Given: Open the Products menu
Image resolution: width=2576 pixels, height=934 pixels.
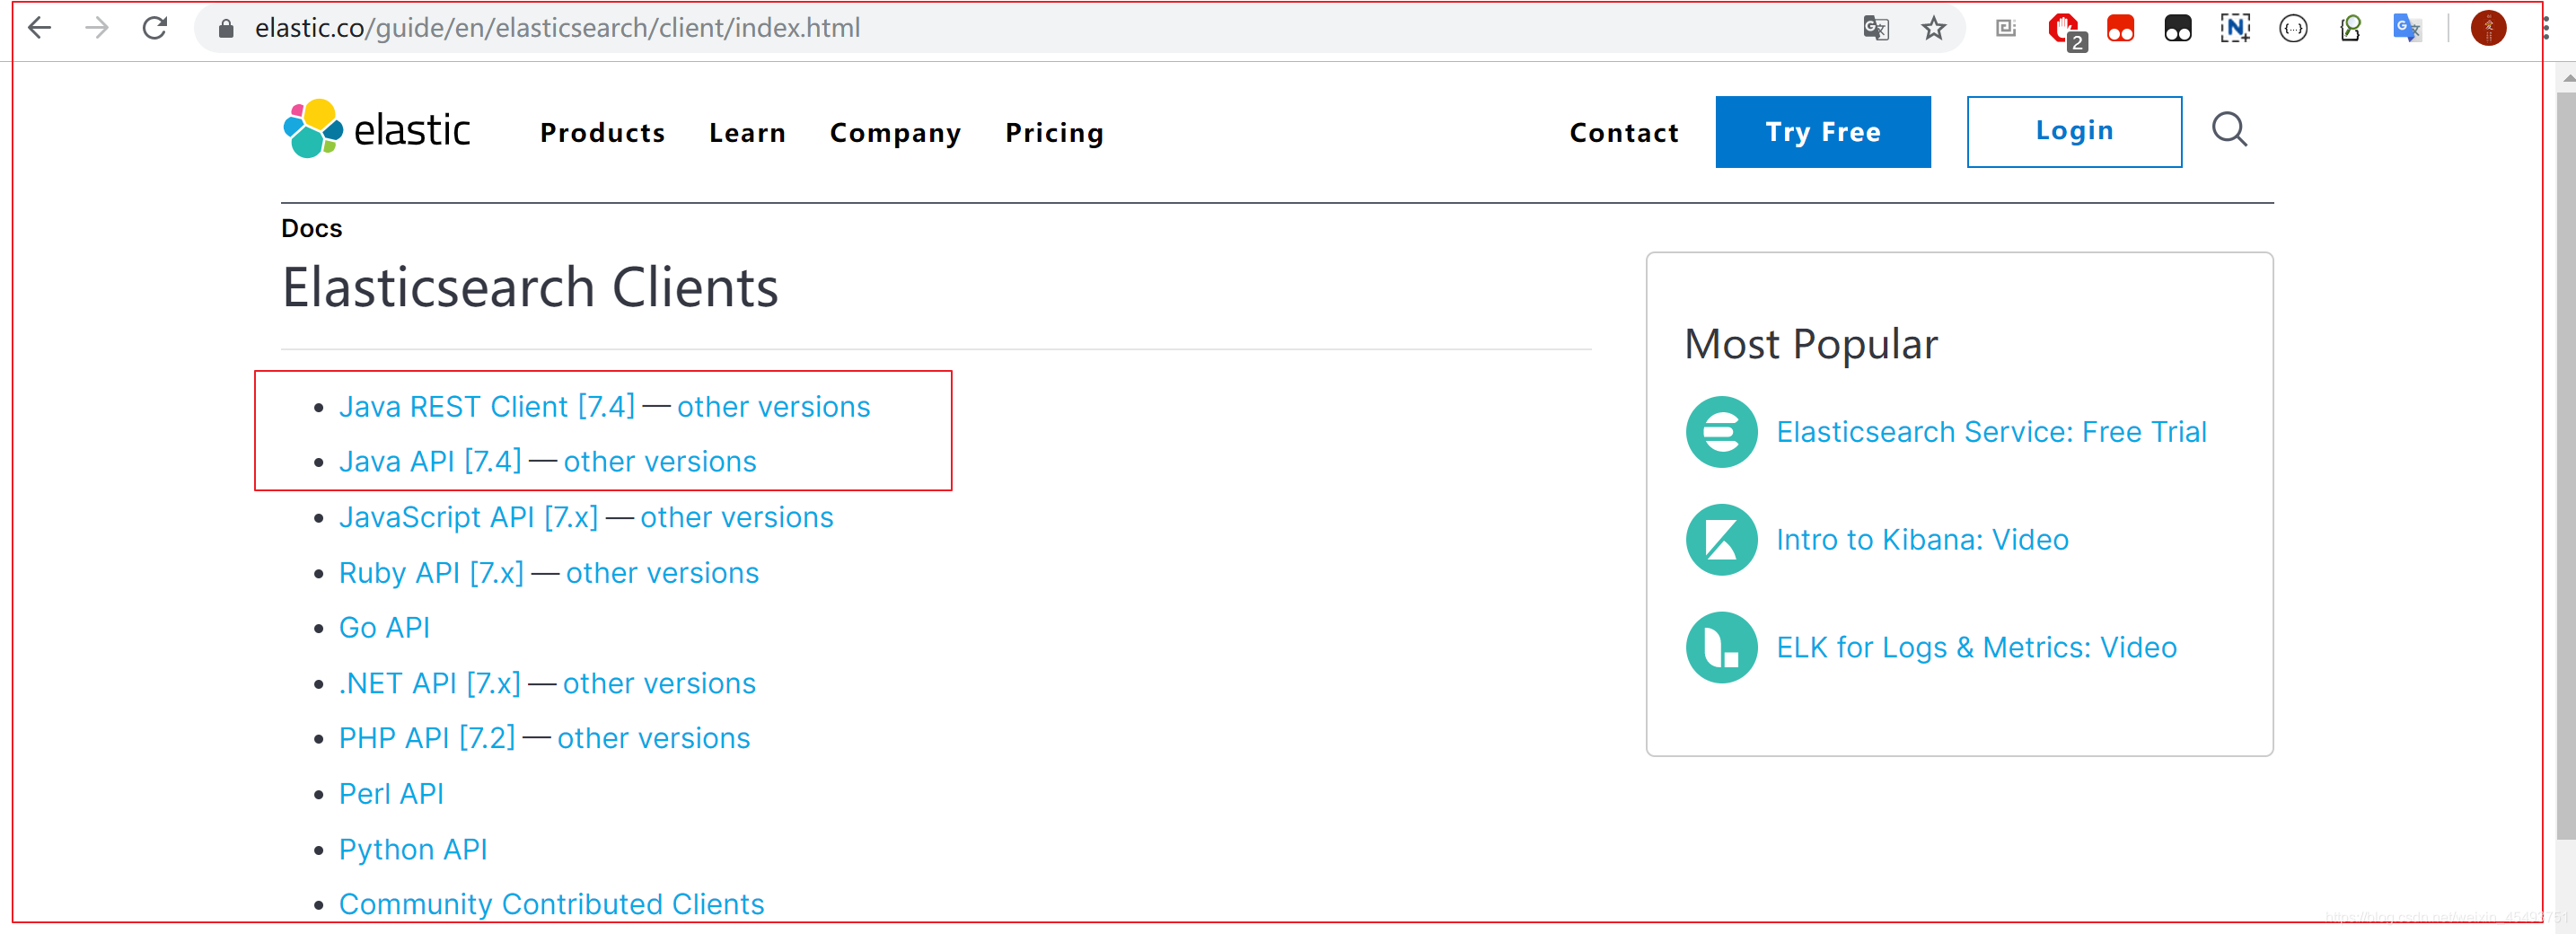Looking at the screenshot, I should coord(602,132).
